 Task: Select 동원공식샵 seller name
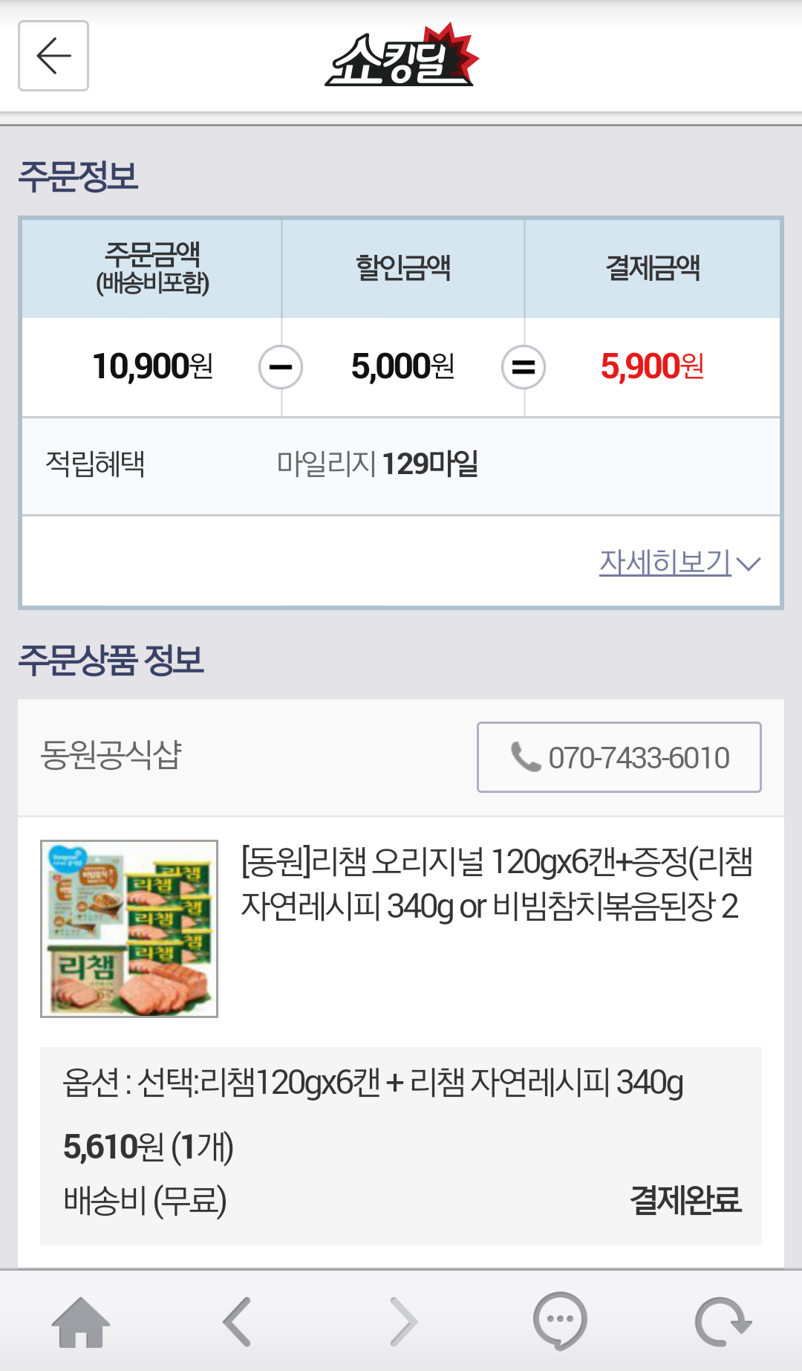pyautogui.click(x=111, y=755)
